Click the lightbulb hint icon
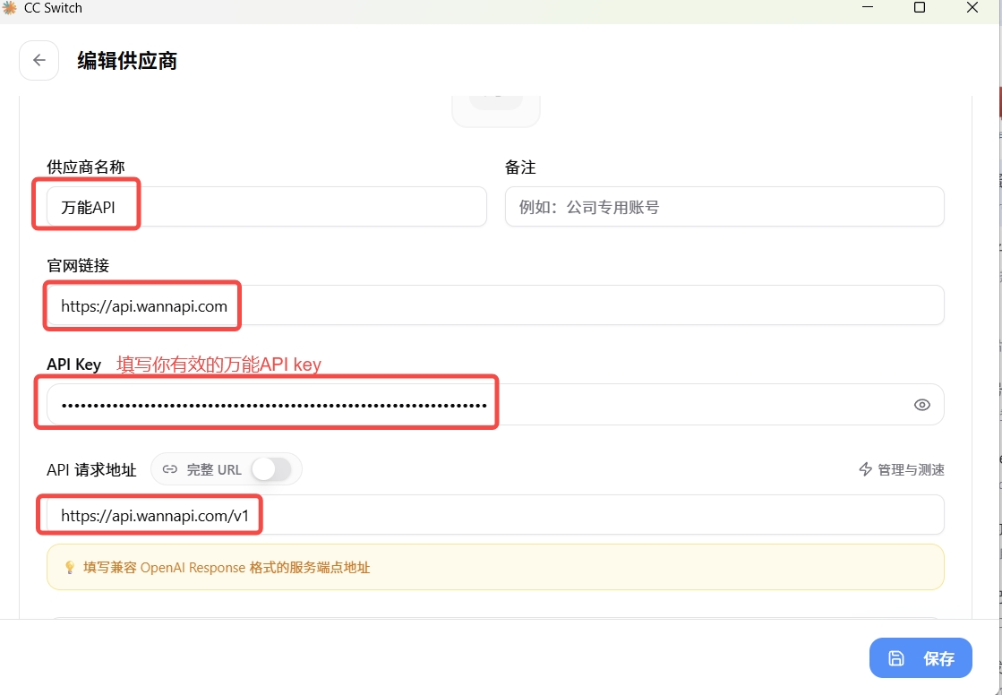 (x=71, y=567)
